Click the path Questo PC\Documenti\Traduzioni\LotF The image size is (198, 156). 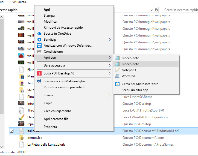pos(151,131)
